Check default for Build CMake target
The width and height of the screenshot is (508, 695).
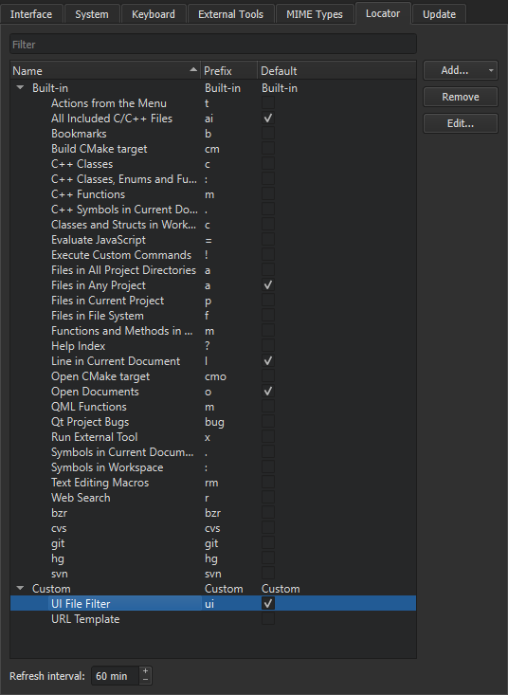[268, 149]
